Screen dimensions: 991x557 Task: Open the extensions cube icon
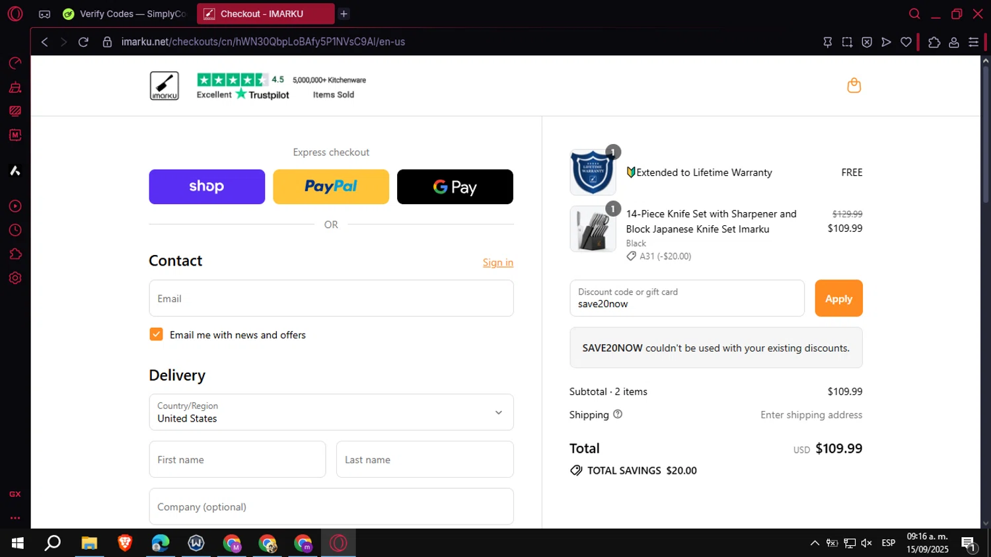(934, 42)
